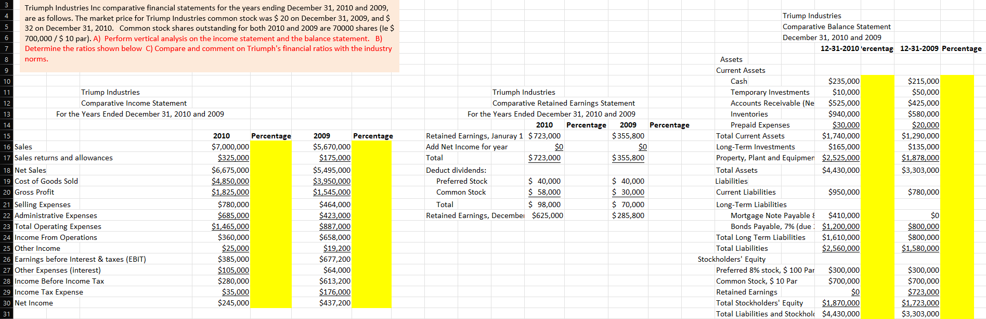Select the 2010 Net Income value $245,000
986x319 pixels.
(233, 303)
